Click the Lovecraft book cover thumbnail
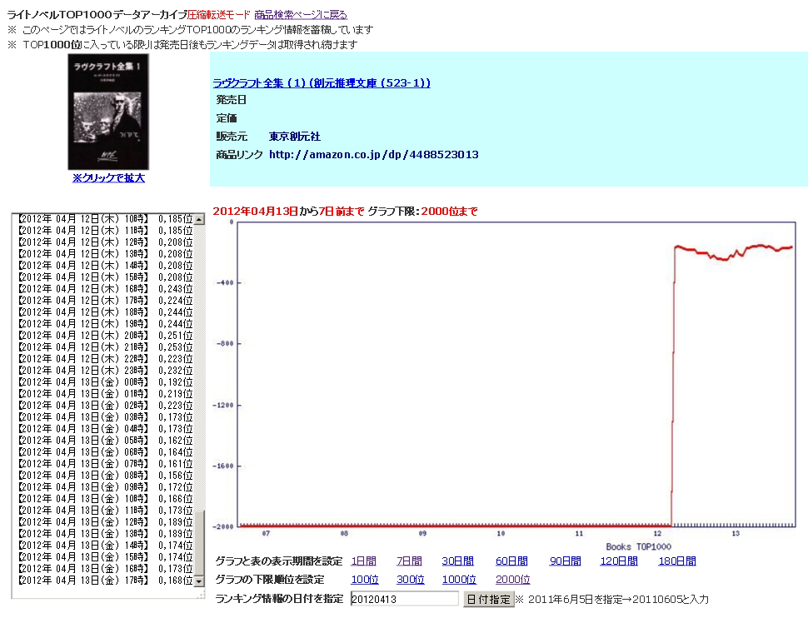Screen dimensions: 808x618 click(x=107, y=112)
